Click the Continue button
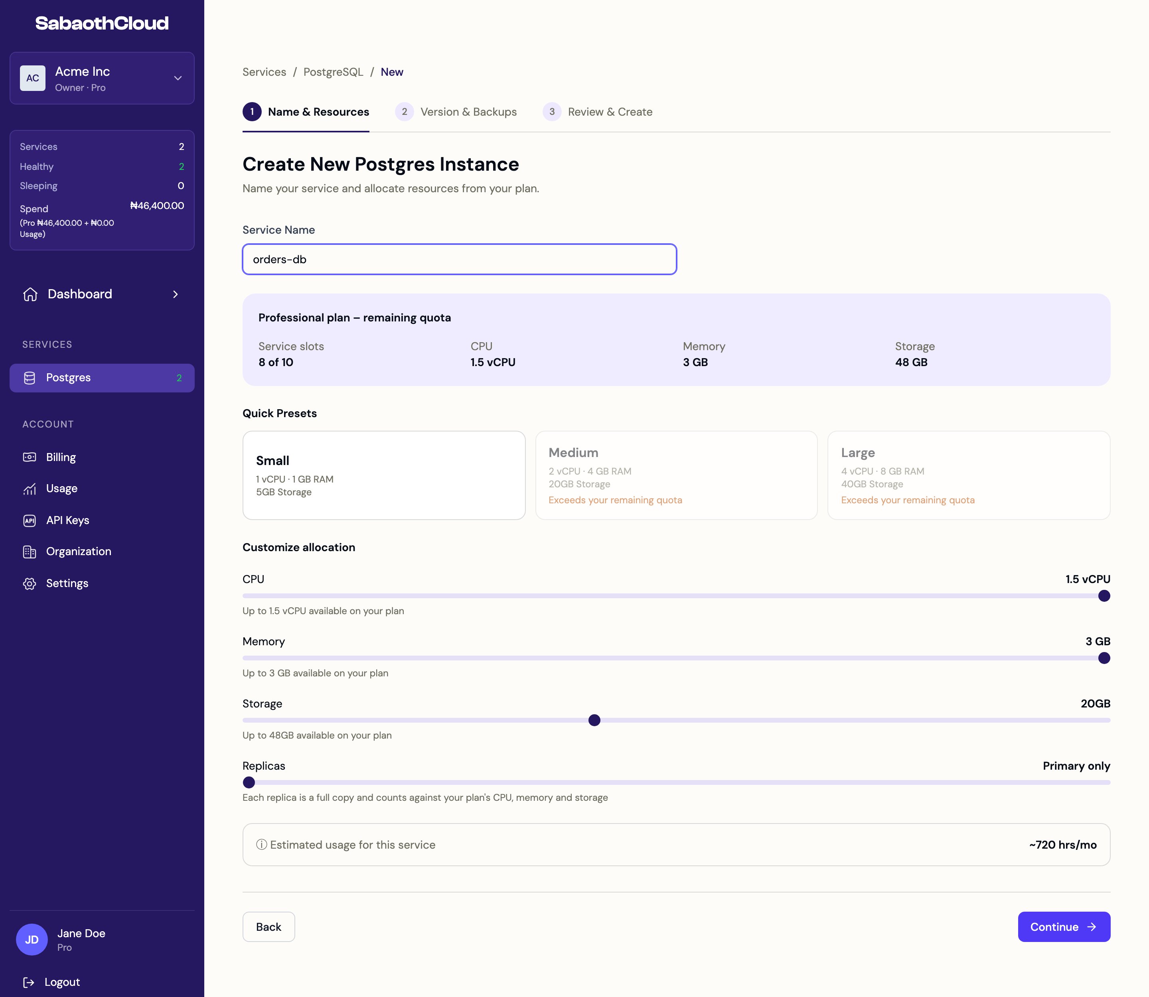 [x=1064, y=927]
